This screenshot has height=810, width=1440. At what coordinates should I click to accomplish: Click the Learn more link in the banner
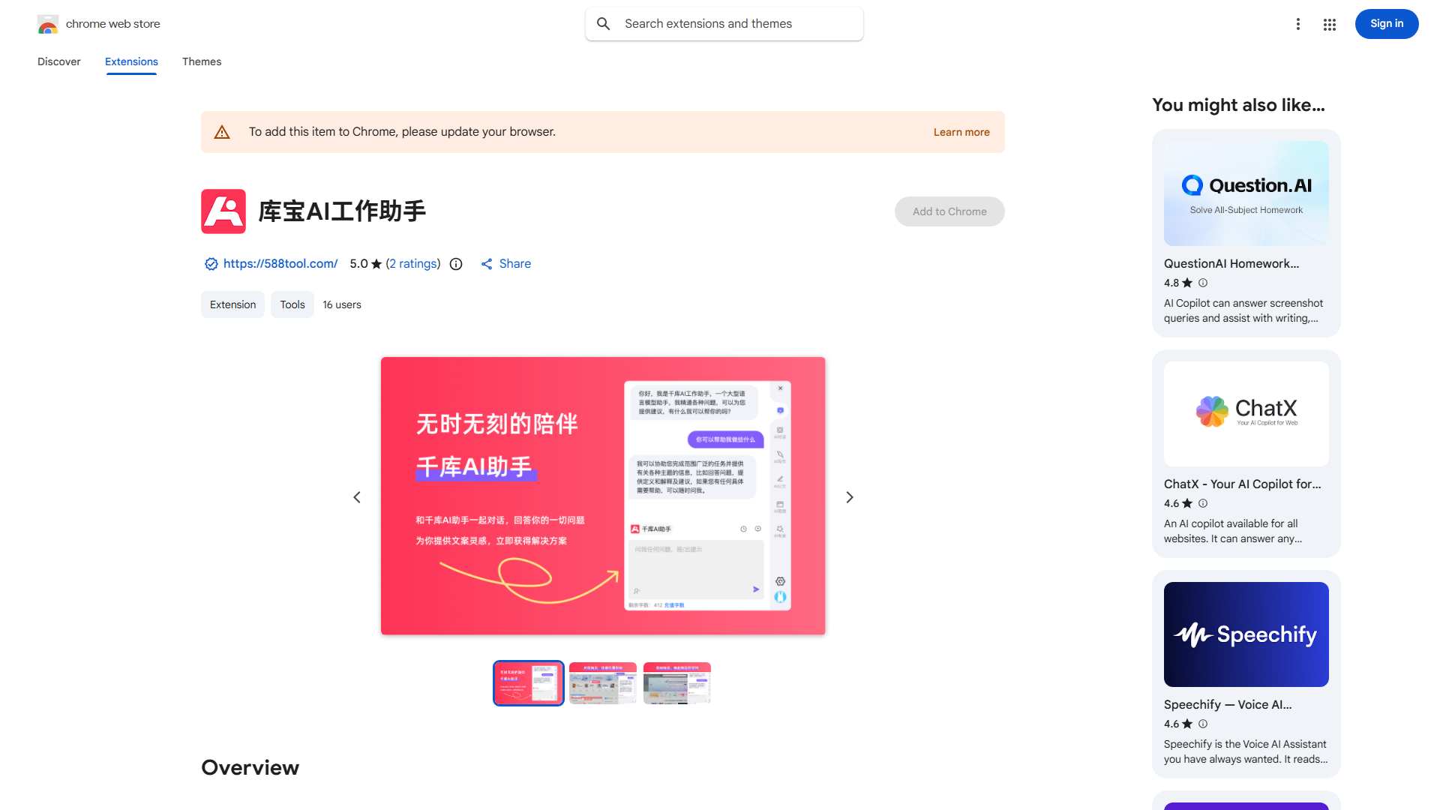click(961, 132)
